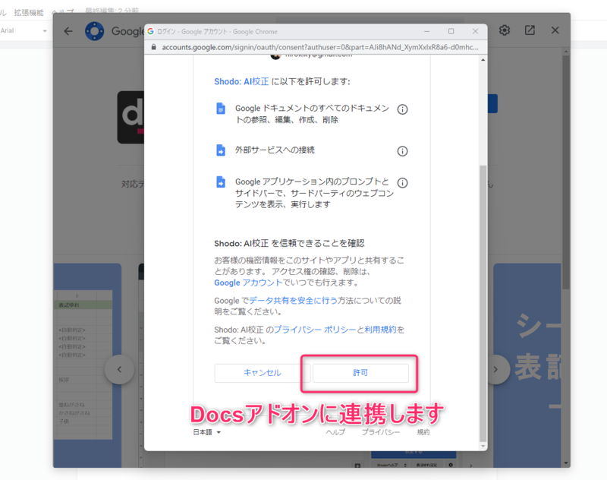Click the right carousel slide thumbnail
The image size is (607, 480).
pos(527,365)
